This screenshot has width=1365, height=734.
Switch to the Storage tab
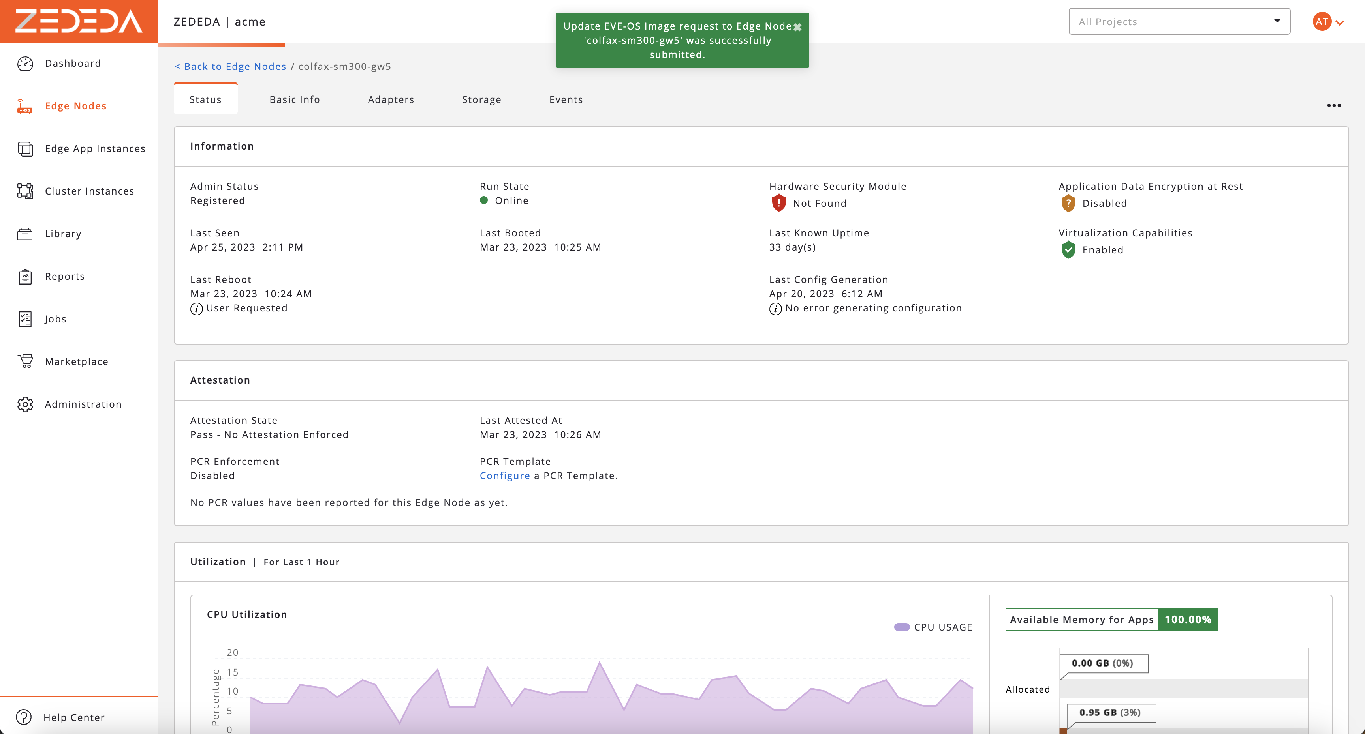click(x=481, y=99)
